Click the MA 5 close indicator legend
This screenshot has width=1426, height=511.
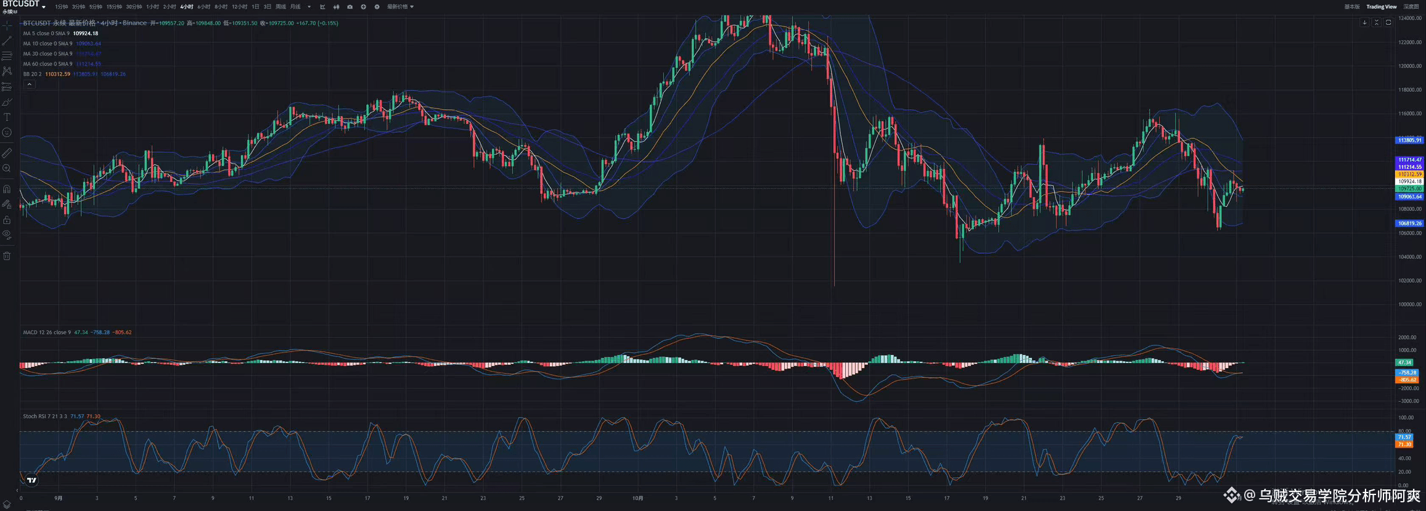coord(60,33)
